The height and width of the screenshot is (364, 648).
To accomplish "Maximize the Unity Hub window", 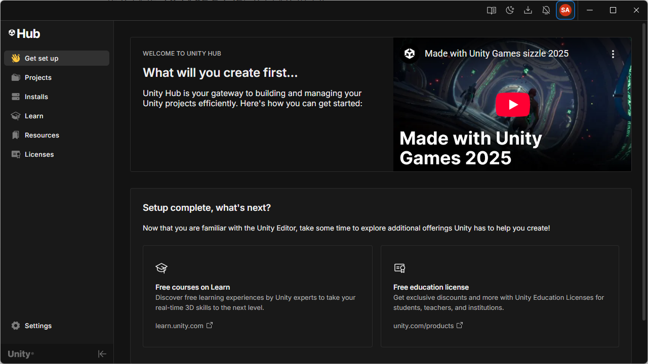I will pos(613,10).
